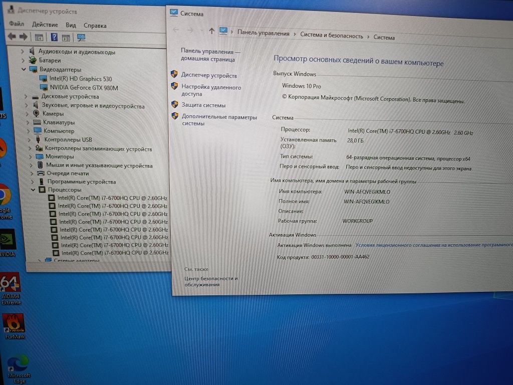Click the product code 00331-10000-00001-AA462
Image resolution: width=513 pixels, height=385 pixels.
coord(340,257)
